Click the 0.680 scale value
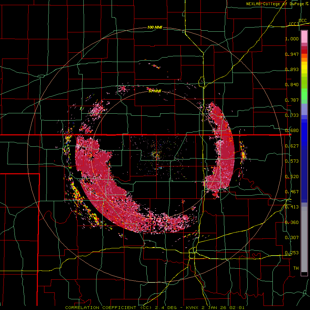The width and height of the screenshot is (310, 310). (x=292, y=131)
